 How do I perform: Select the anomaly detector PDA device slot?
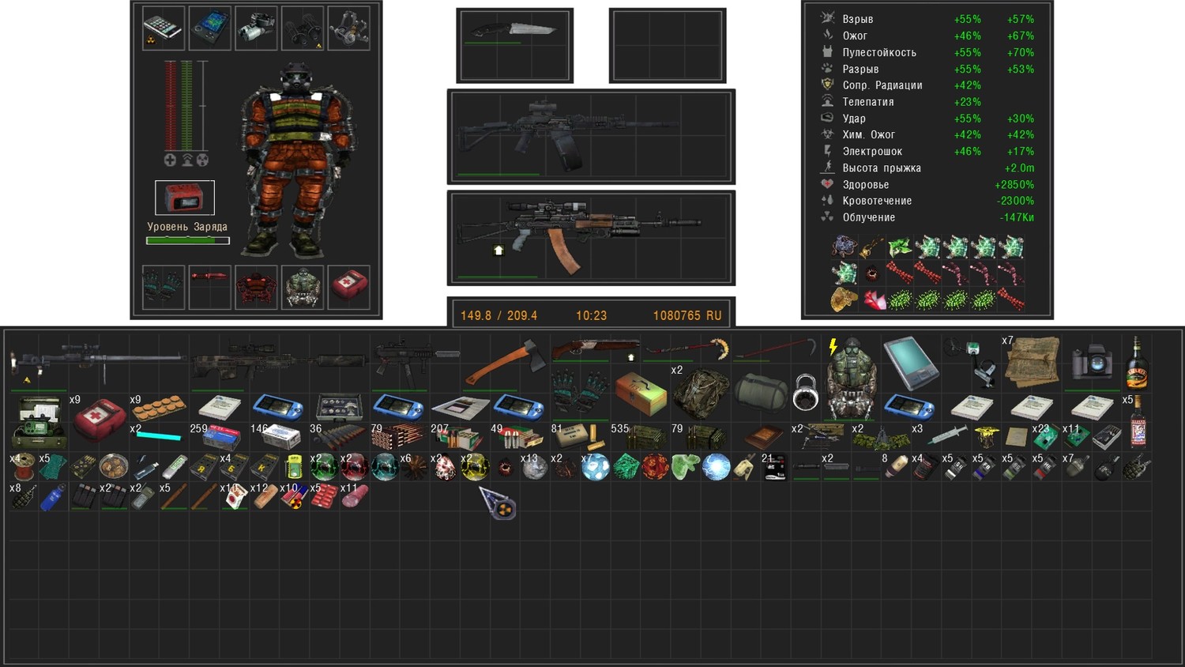click(x=209, y=28)
